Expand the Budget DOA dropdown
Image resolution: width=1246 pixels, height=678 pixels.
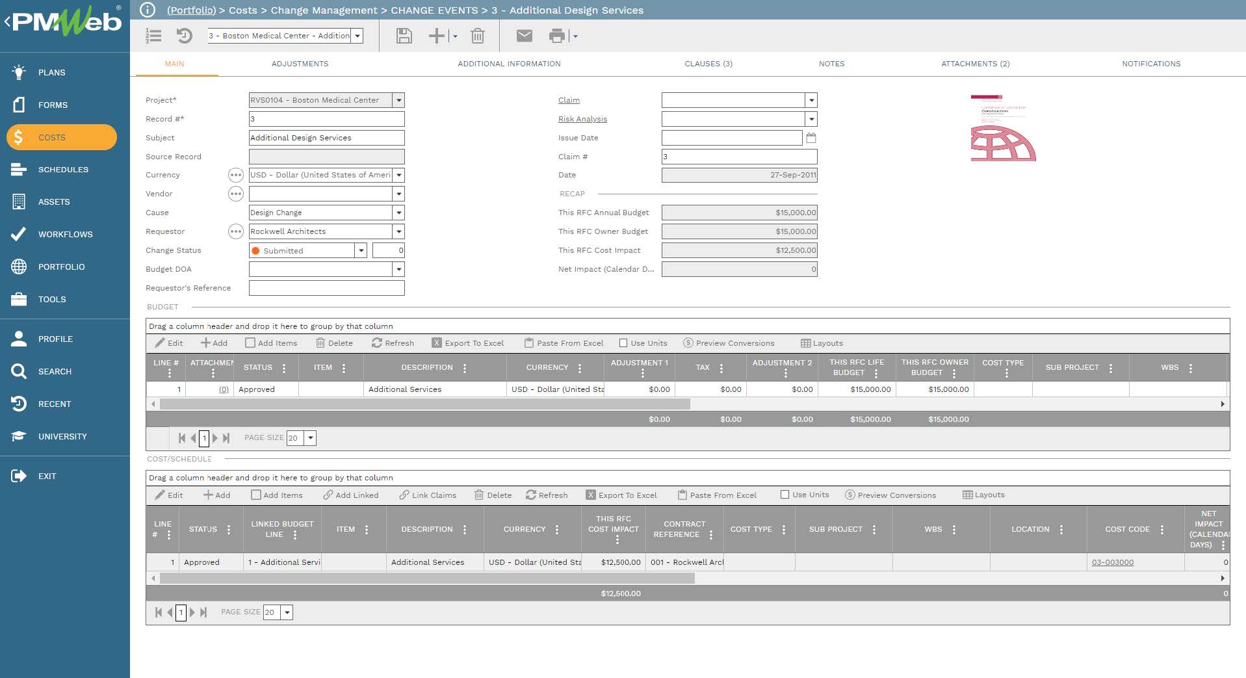[399, 269]
